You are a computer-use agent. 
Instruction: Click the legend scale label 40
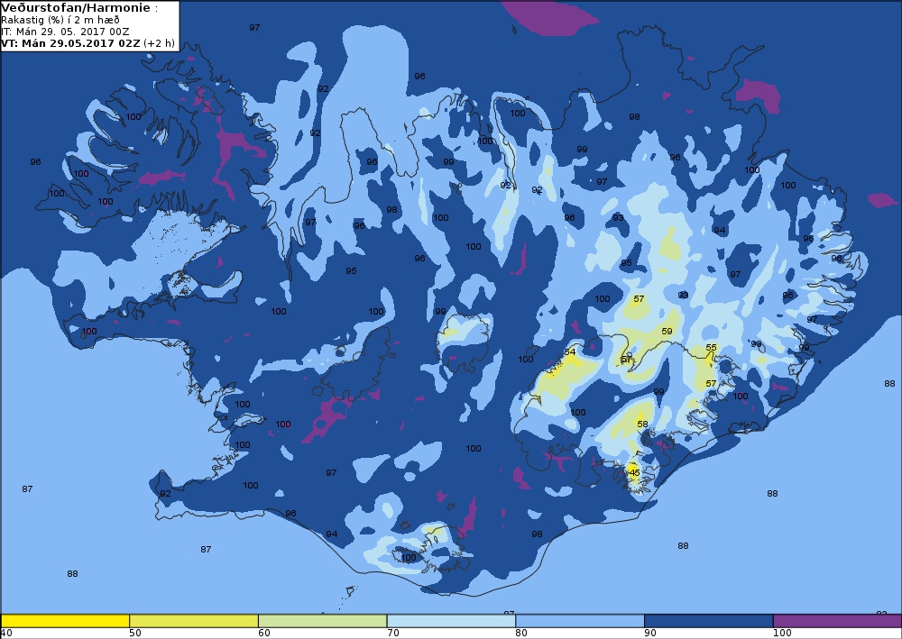[x=6, y=634]
